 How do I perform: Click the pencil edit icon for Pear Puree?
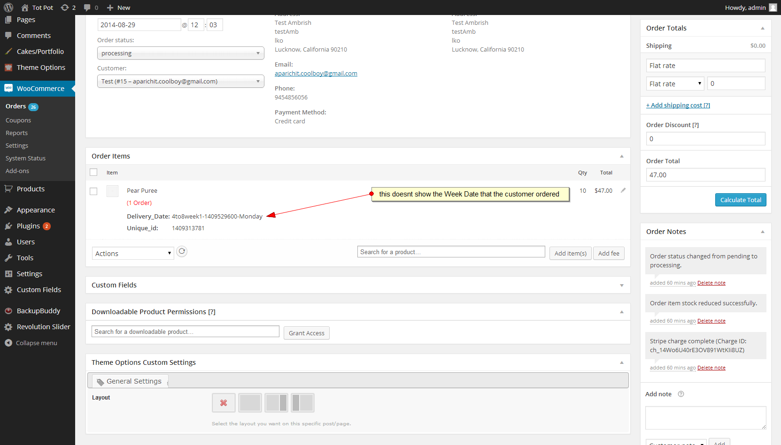623,190
